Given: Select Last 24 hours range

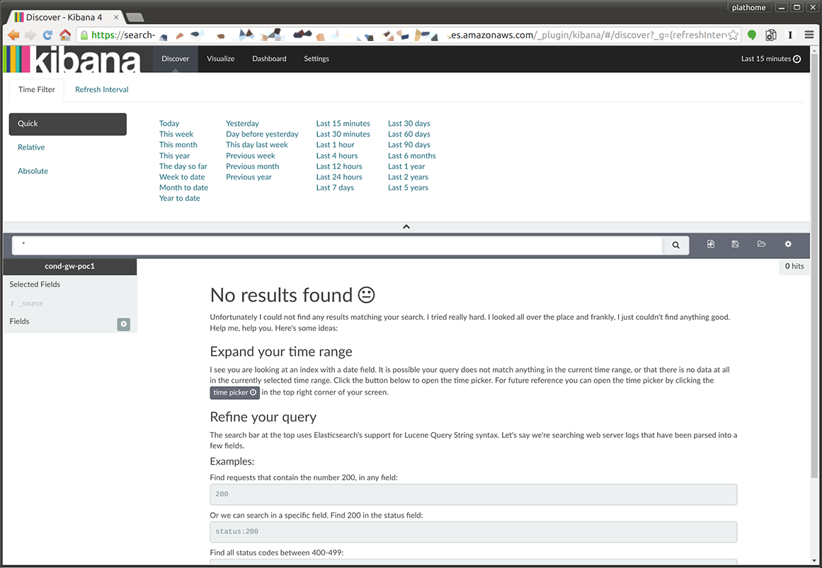Looking at the screenshot, I should pos(339,177).
